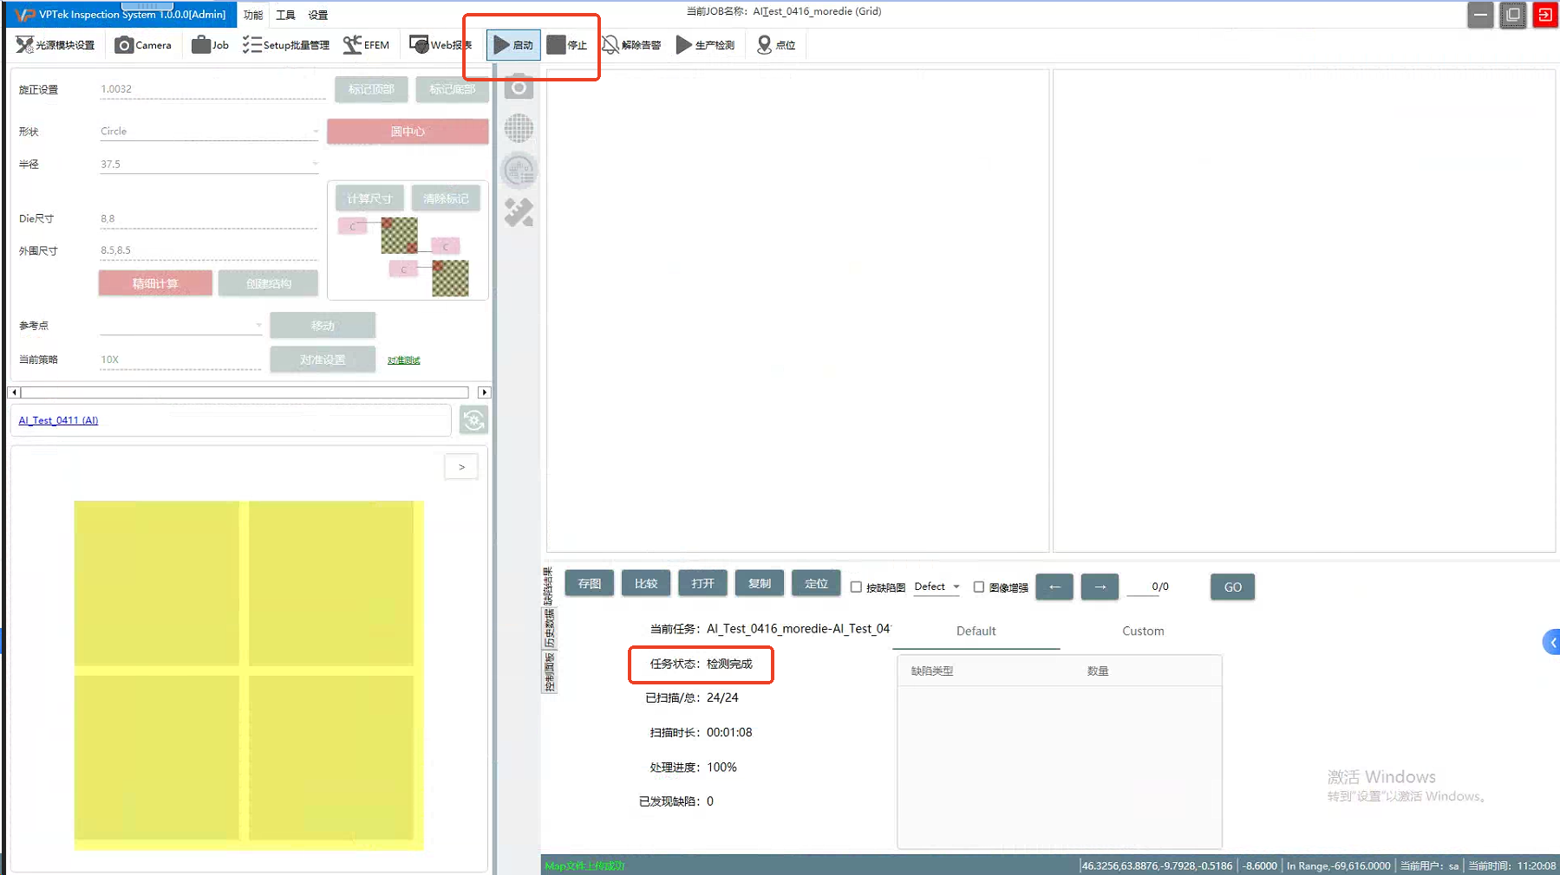
Task: Open the EFEM robot arm tool
Action: (x=366, y=45)
